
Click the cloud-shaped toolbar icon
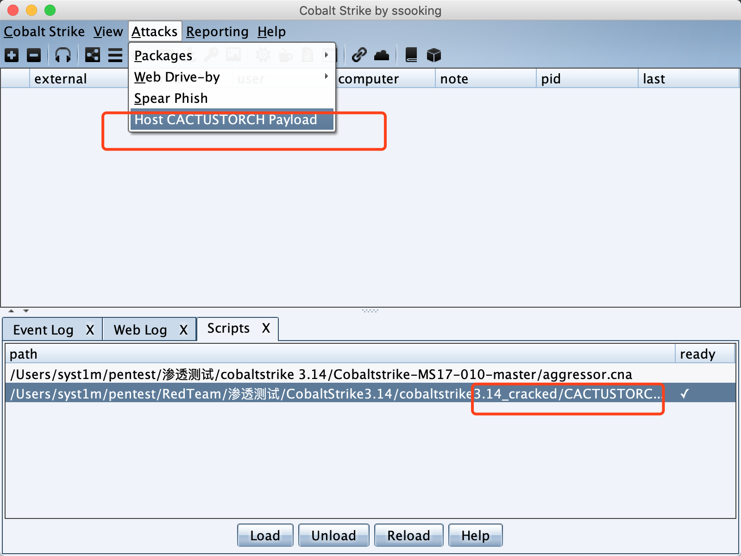(x=382, y=55)
